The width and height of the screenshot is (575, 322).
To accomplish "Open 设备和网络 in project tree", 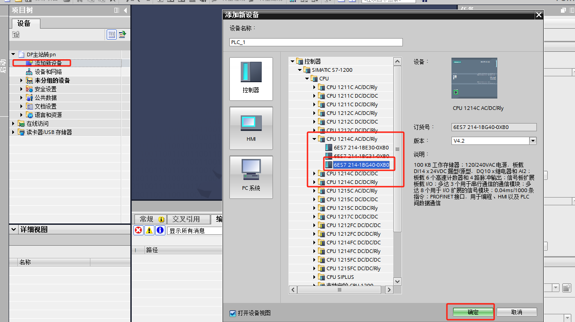I will tap(48, 72).
